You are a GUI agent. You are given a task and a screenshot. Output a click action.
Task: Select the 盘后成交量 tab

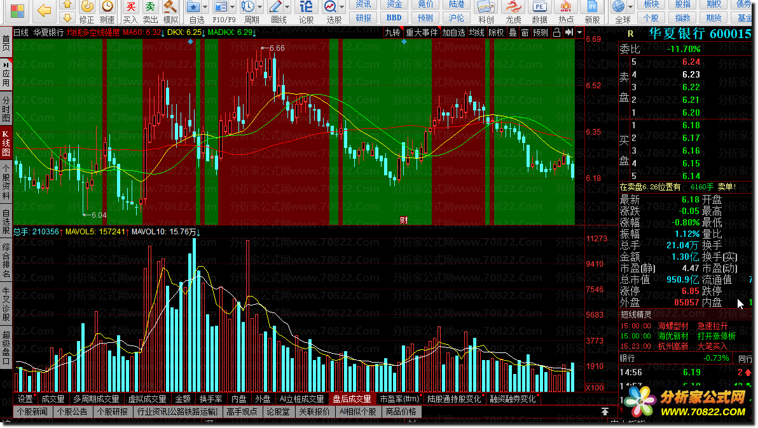(352, 399)
